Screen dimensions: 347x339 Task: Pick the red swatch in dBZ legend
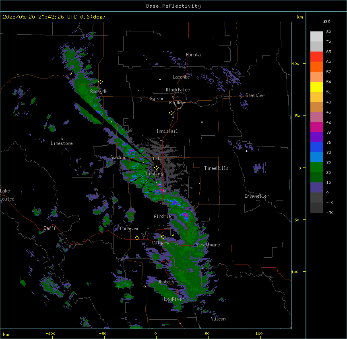tap(316, 57)
